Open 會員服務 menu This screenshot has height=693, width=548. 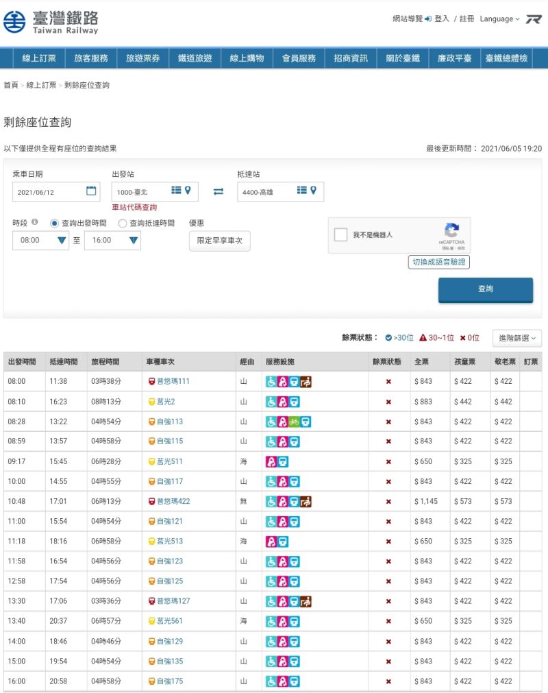[299, 58]
